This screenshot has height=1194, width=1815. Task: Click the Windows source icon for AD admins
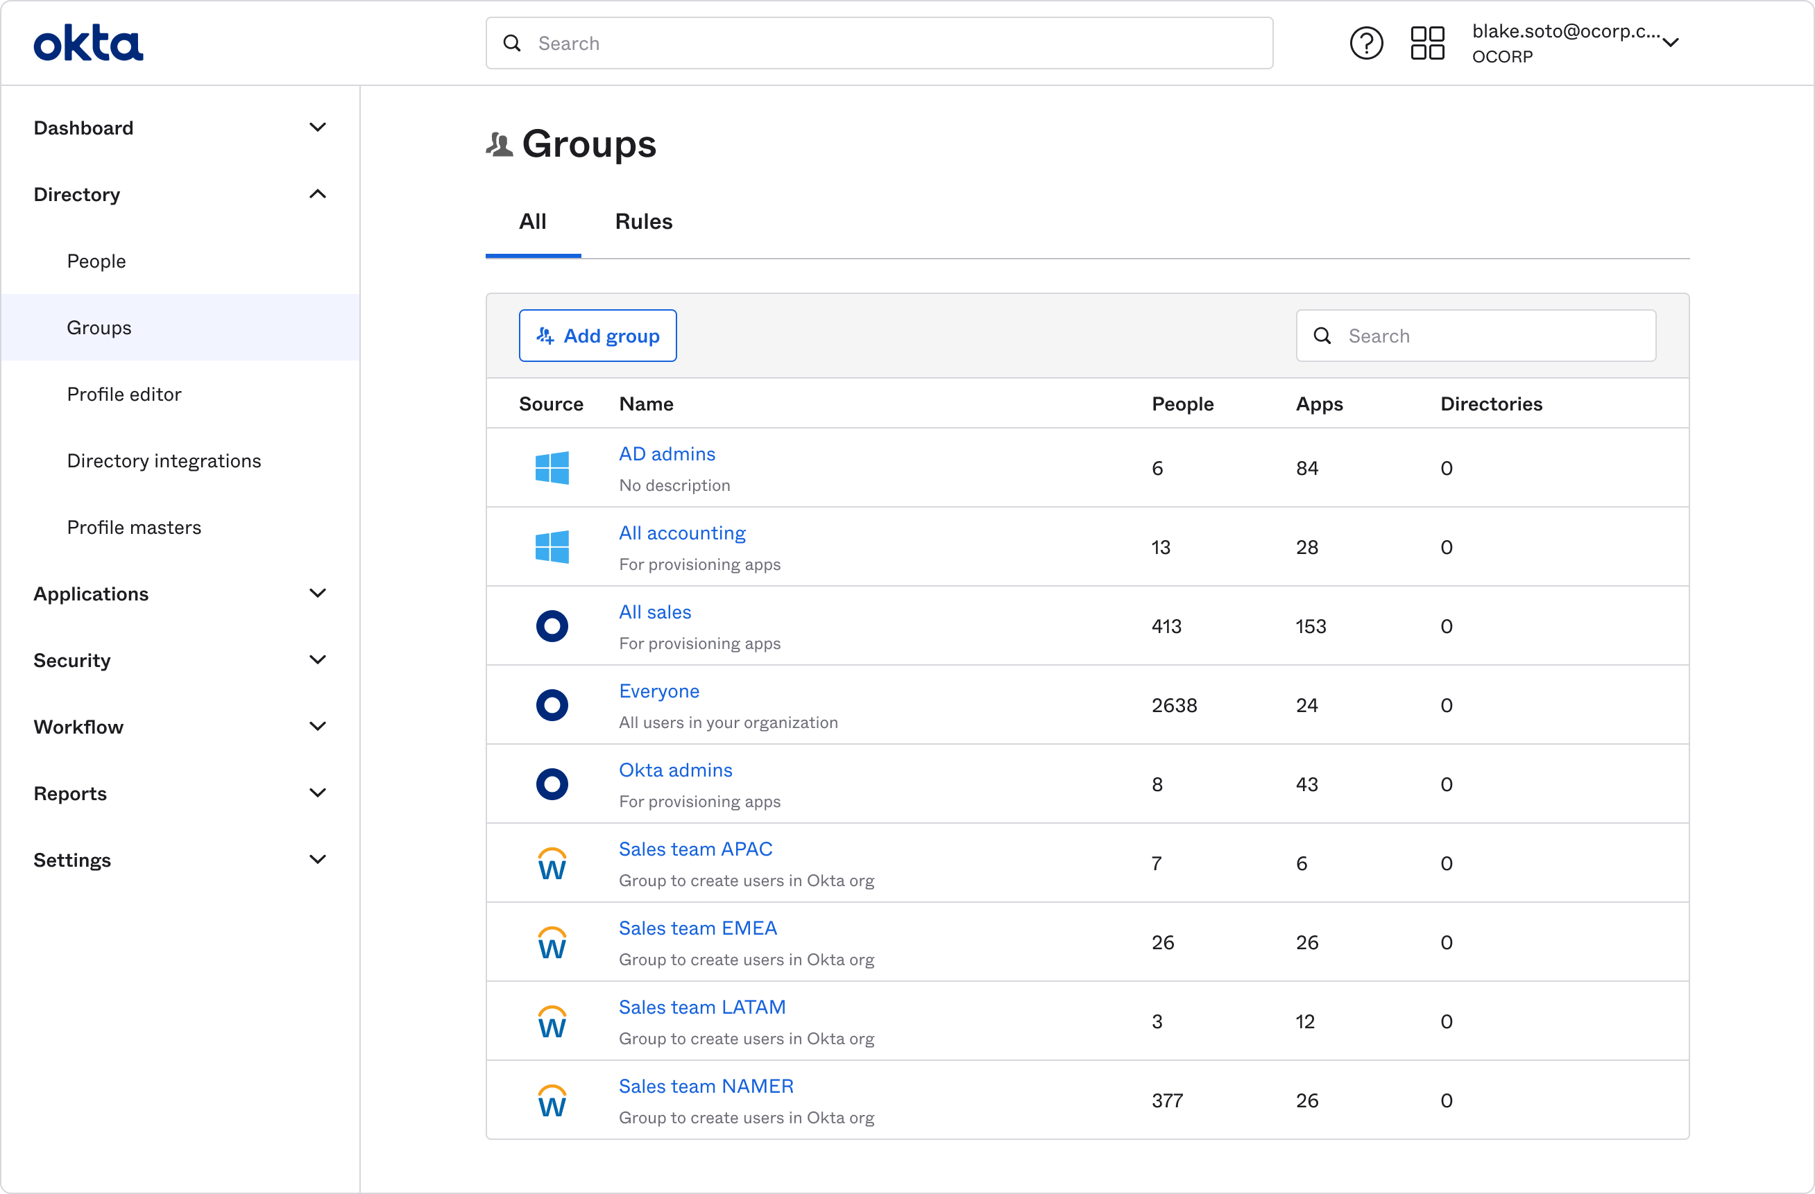pos(552,468)
